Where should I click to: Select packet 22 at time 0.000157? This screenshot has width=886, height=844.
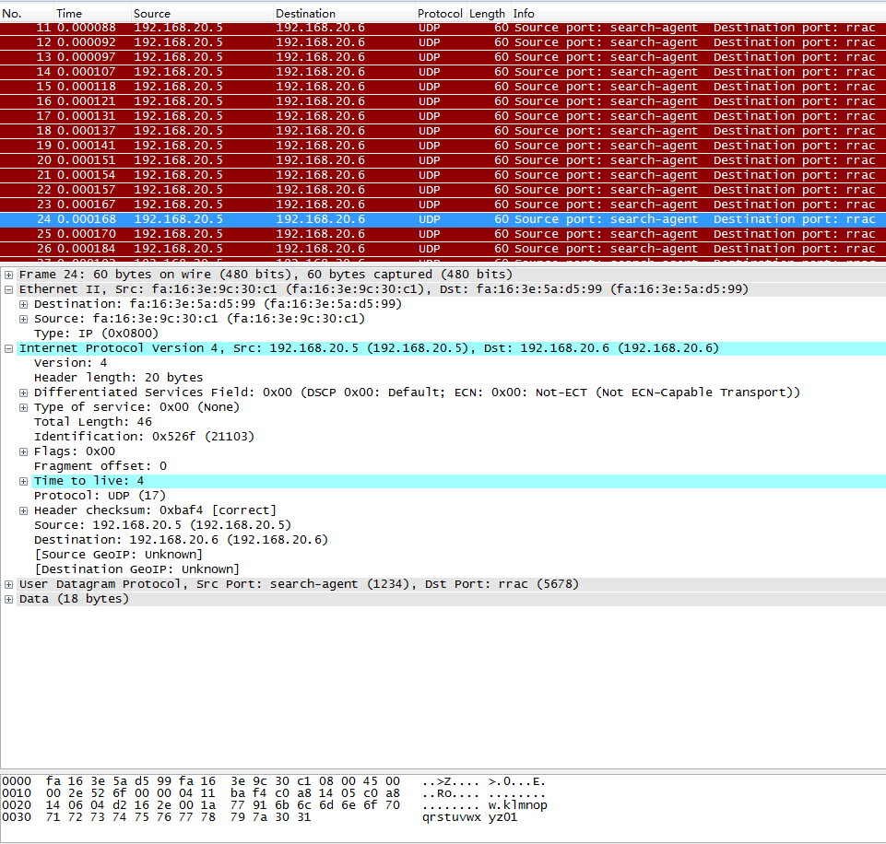pyautogui.click(x=443, y=190)
